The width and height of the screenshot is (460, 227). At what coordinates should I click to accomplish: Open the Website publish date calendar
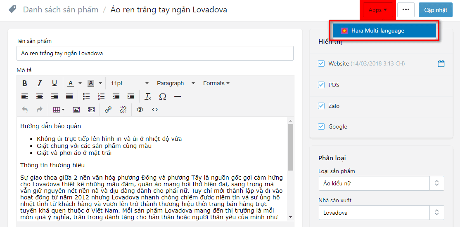tap(441, 63)
